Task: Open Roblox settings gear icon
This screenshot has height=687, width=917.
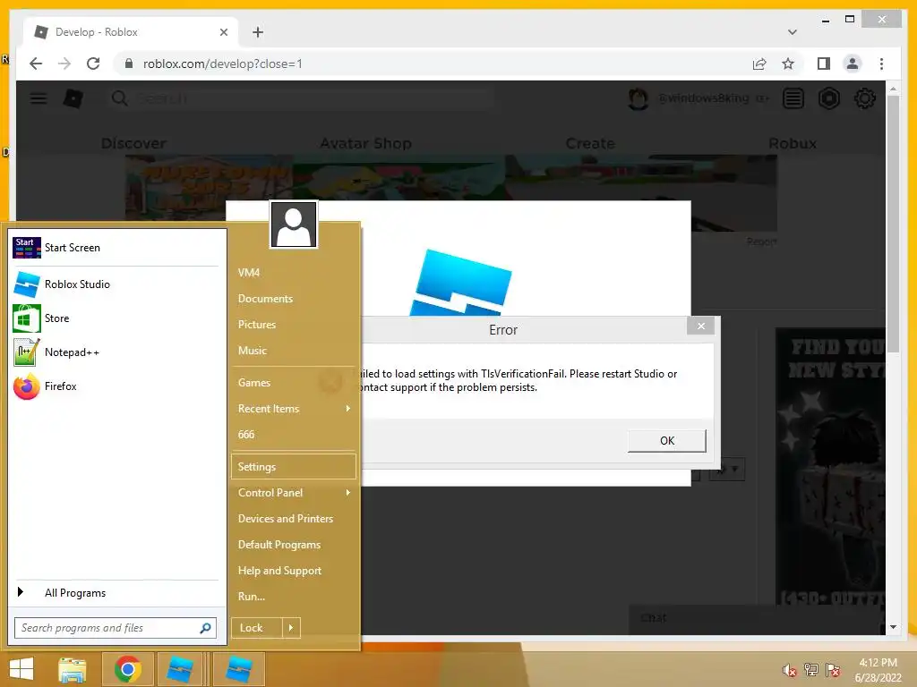Action: 864,98
